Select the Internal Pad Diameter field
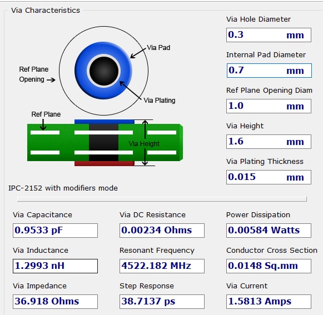The width and height of the screenshot is (323, 315). [269, 71]
